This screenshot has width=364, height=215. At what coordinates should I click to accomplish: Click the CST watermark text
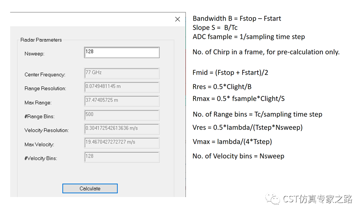coord(317,199)
